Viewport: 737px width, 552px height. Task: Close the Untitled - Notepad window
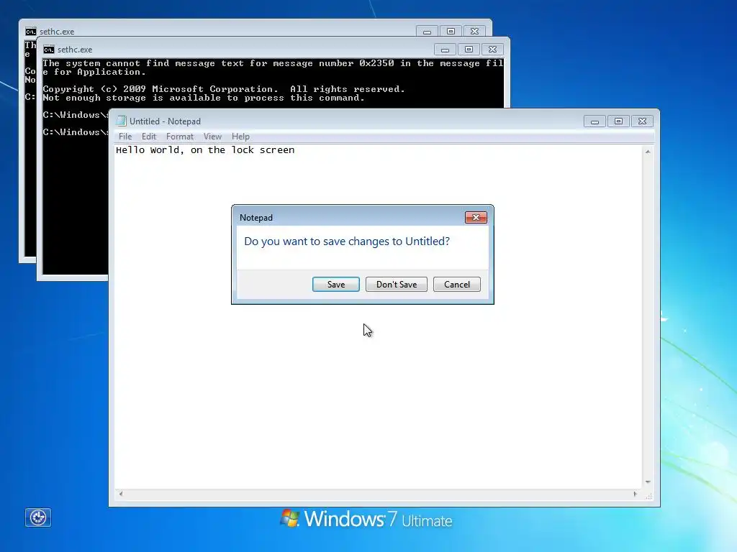pyautogui.click(x=642, y=121)
